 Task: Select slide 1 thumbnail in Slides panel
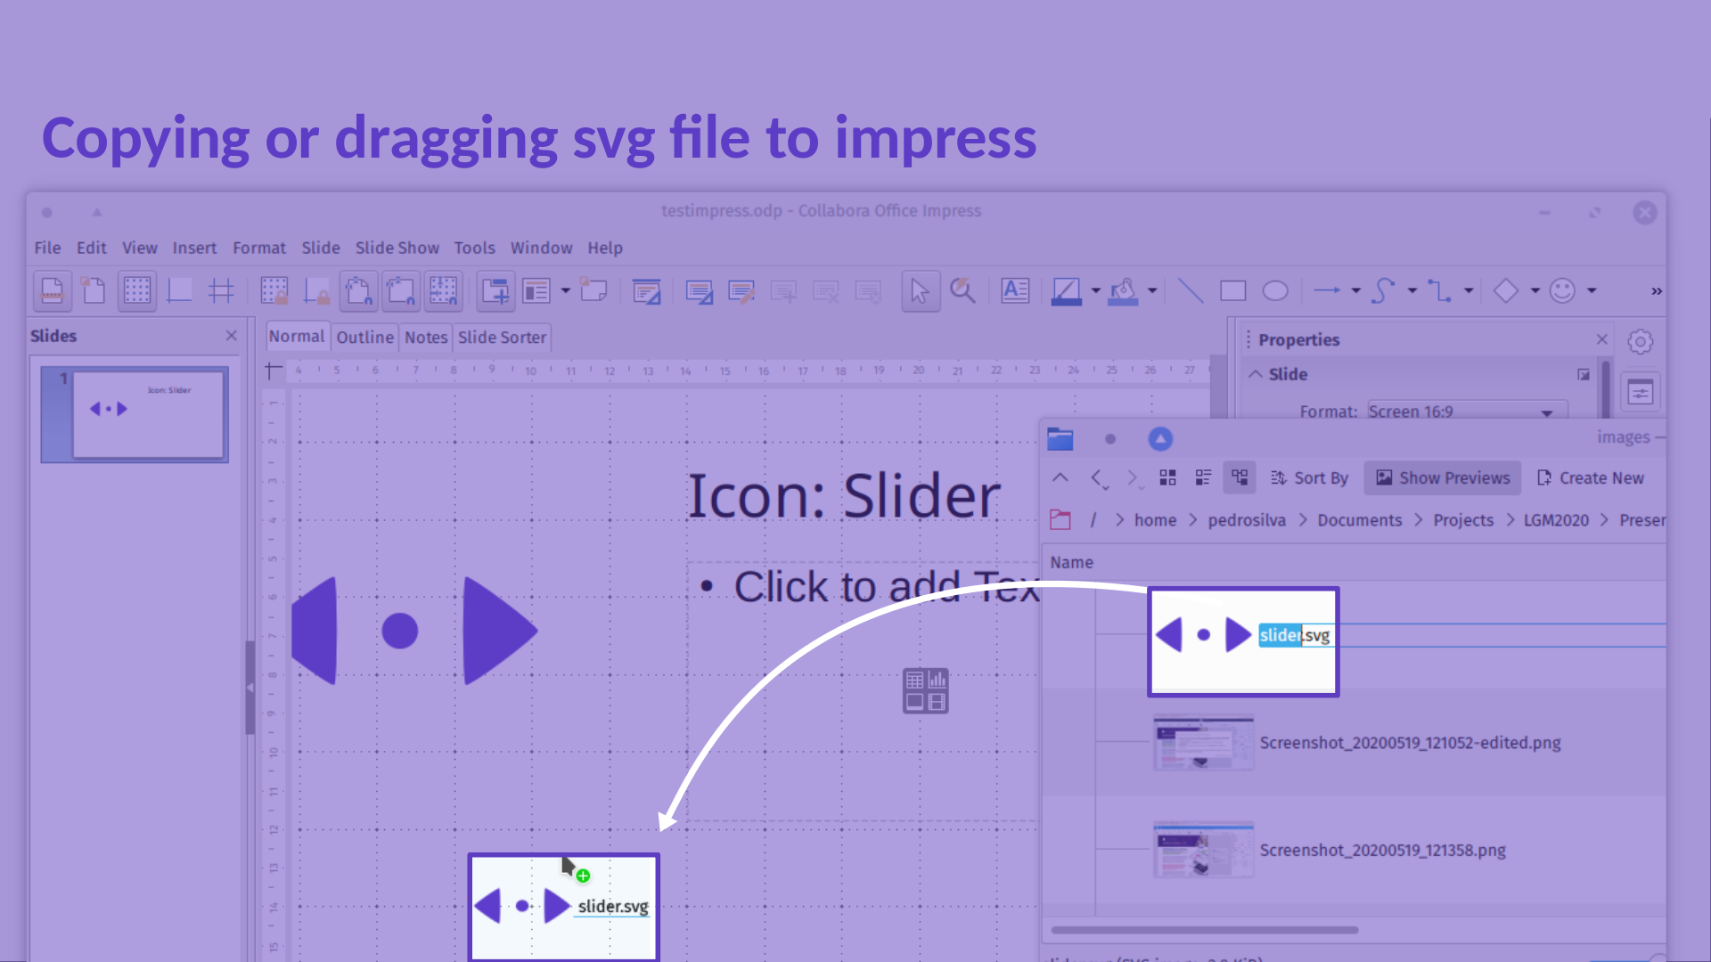point(147,414)
